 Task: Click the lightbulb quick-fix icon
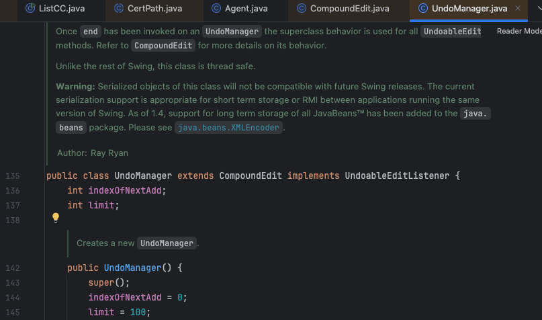coord(56,217)
